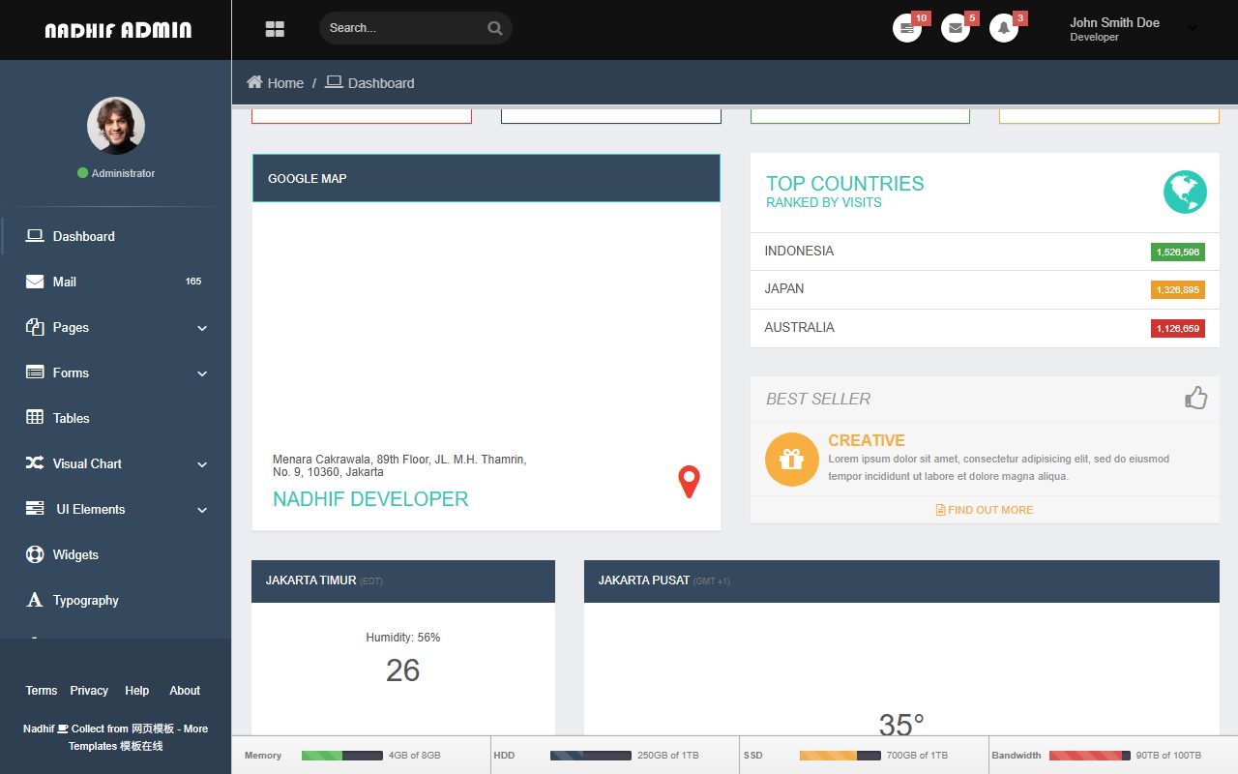The width and height of the screenshot is (1238, 774).
Task: Click the Mail count badge 165
Action: pos(193,282)
